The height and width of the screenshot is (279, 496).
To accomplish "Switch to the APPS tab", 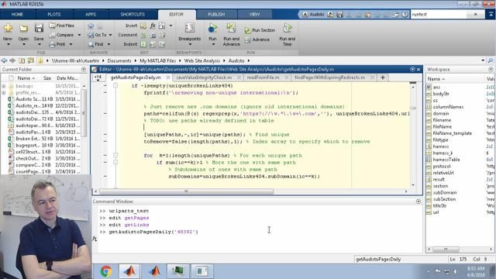I will coord(91,15).
